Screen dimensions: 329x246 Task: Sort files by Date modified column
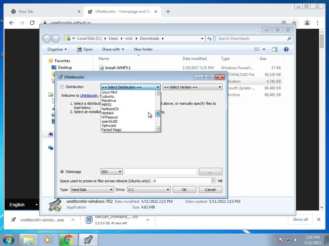(194, 59)
